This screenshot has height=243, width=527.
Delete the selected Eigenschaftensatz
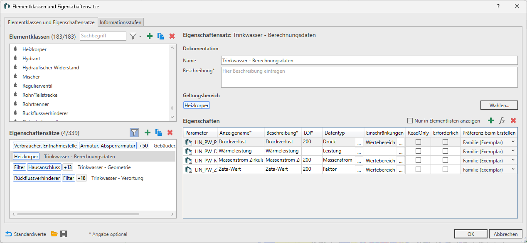point(170,133)
